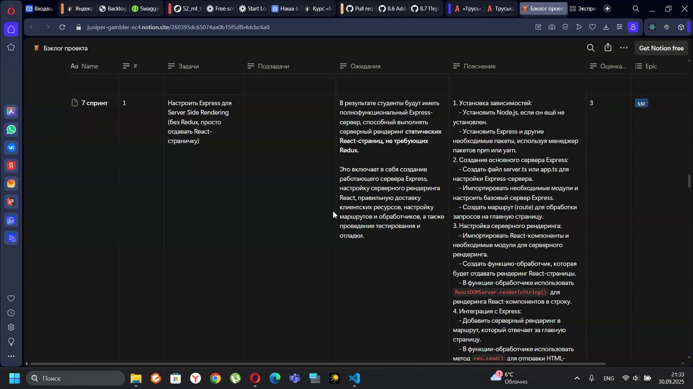
Task: Open the translator icon in the sidebar
Action: pyautogui.click(x=11, y=202)
